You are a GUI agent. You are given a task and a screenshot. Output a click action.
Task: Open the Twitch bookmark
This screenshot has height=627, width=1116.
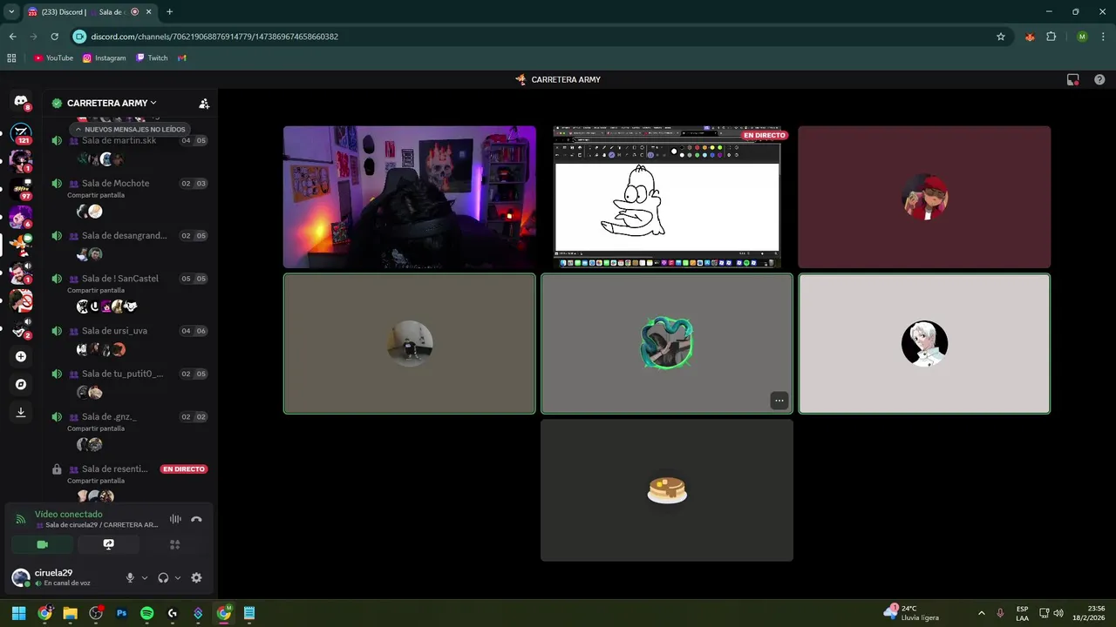152,58
